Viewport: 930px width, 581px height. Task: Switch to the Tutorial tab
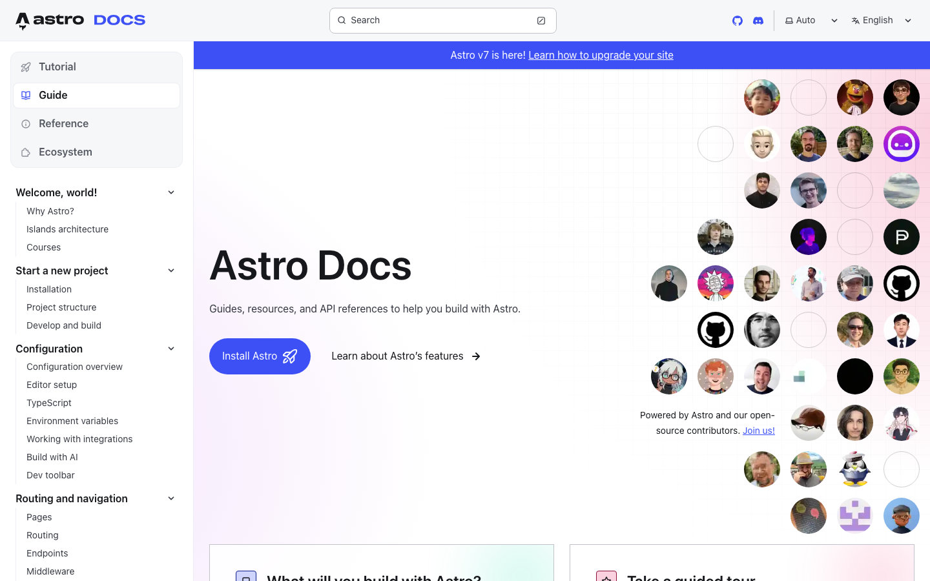[x=96, y=67]
